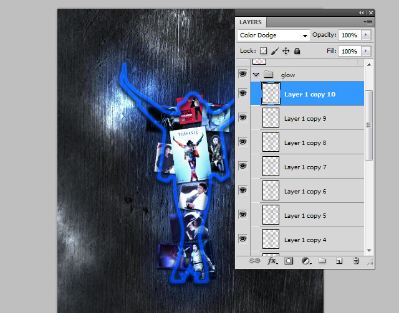
Task: Click the Opacity label
Action: point(324,35)
